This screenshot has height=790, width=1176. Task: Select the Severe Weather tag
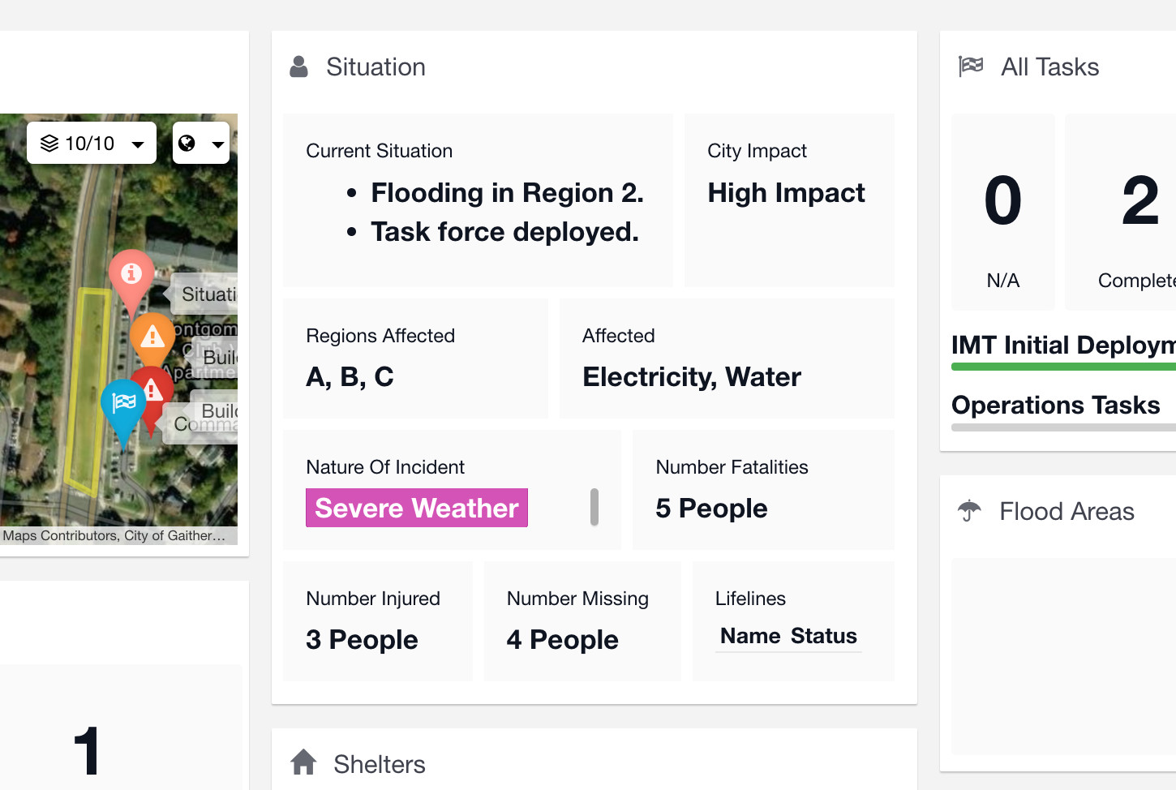pos(417,508)
